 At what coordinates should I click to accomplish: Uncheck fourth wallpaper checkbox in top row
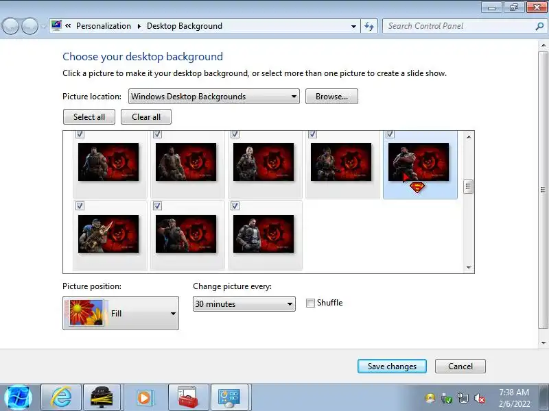tap(313, 134)
